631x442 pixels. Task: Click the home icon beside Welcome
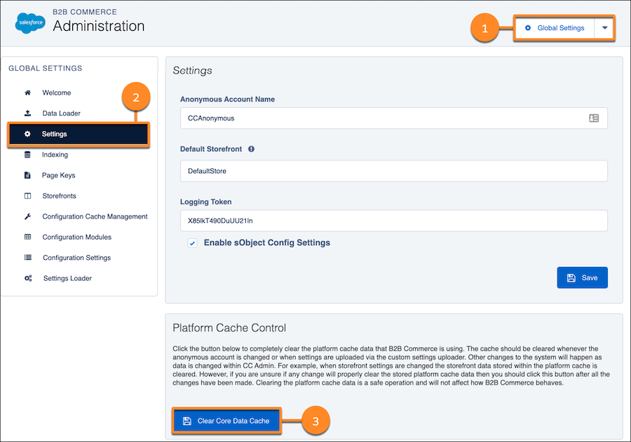click(x=27, y=92)
